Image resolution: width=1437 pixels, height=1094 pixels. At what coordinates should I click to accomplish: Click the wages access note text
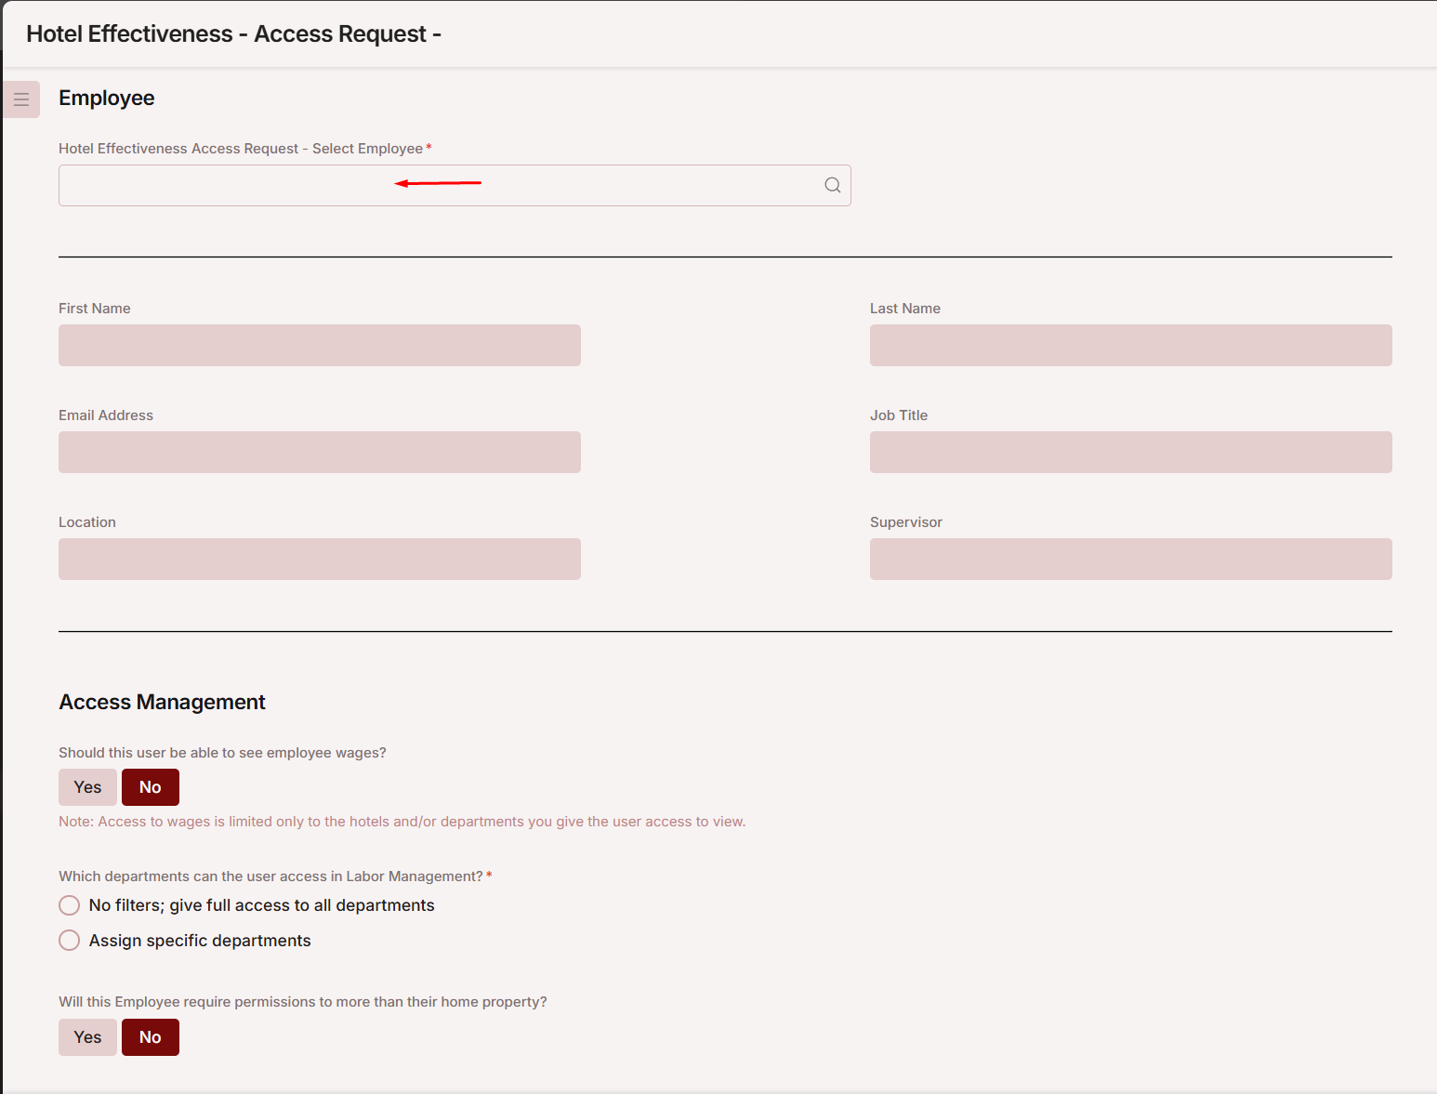(x=402, y=822)
